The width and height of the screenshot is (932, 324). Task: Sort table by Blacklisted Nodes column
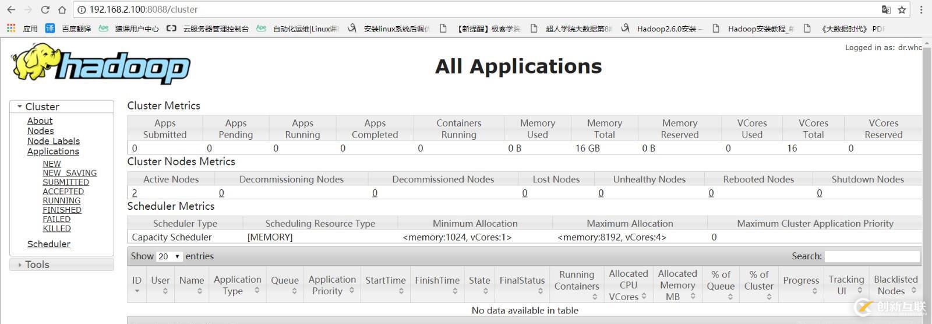895,285
